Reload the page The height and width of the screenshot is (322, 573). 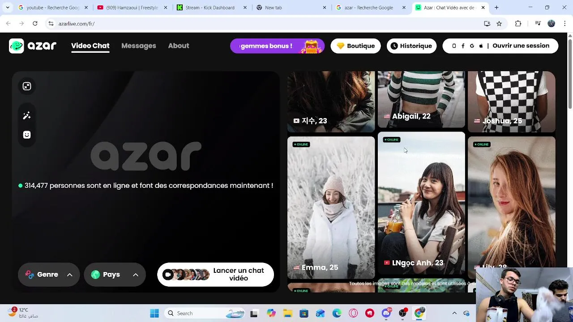[35, 24]
